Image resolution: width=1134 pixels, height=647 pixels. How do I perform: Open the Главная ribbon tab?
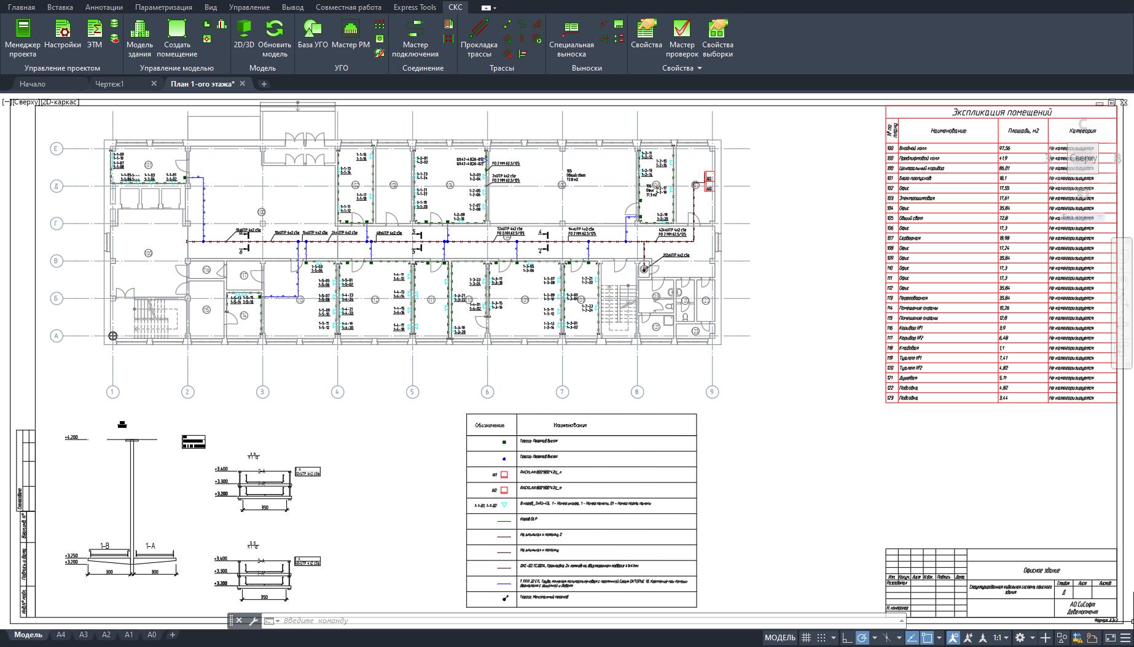coord(21,7)
